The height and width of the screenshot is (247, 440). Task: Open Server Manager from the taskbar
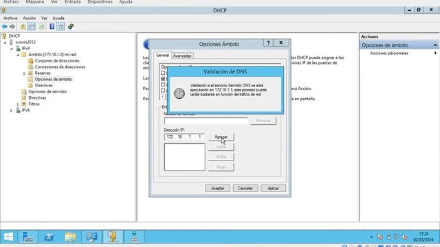(27, 237)
